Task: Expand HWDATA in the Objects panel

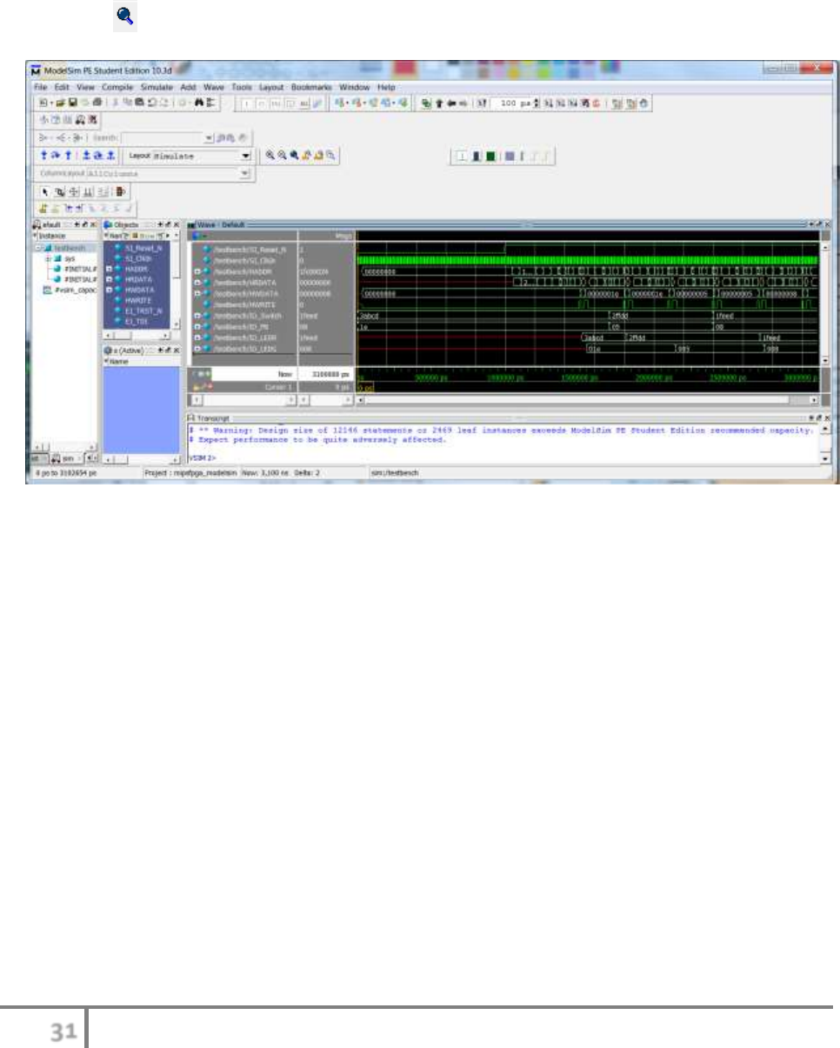Action: pyautogui.click(x=109, y=290)
